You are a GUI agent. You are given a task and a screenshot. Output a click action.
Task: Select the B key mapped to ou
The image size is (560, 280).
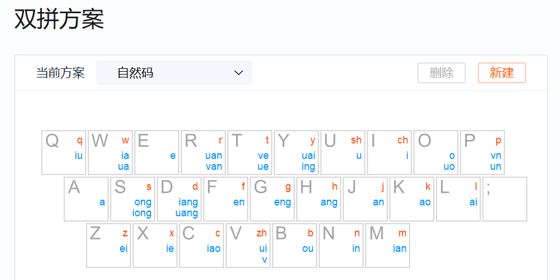[295, 246]
